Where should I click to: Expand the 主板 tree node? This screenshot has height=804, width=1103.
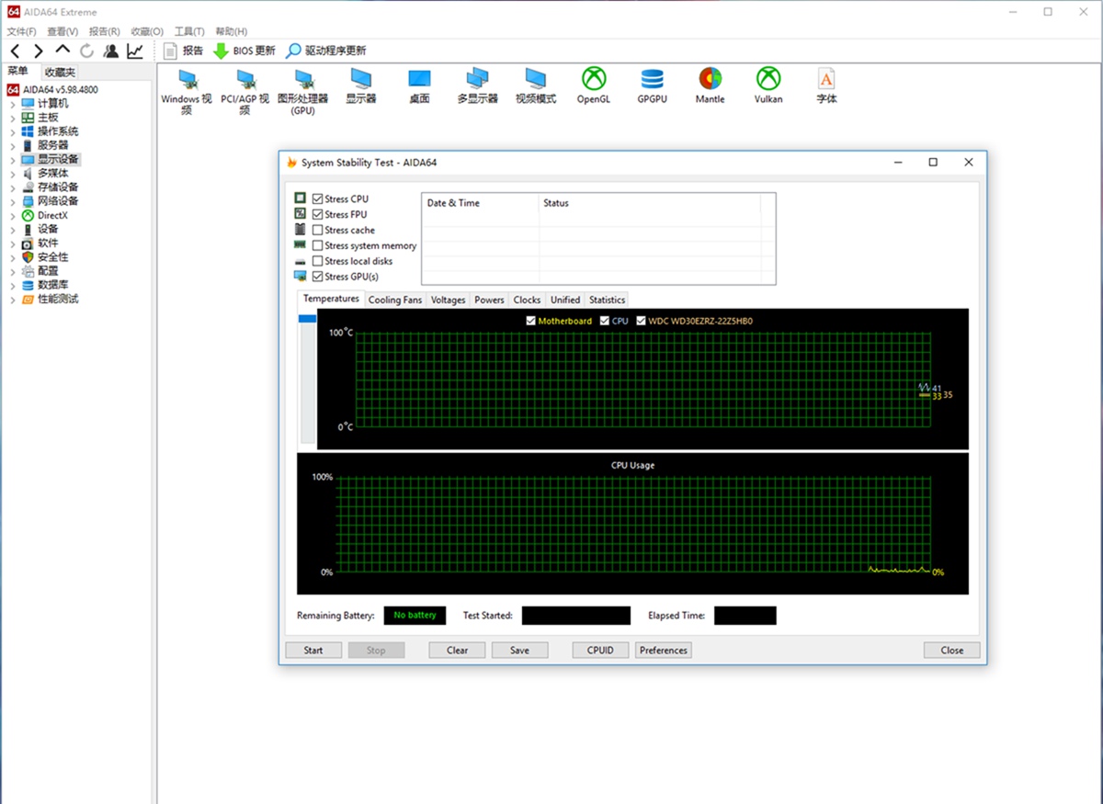pyautogui.click(x=13, y=118)
